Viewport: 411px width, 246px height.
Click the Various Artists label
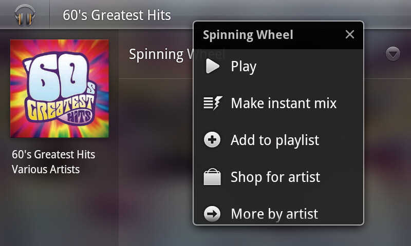(x=46, y=169)
